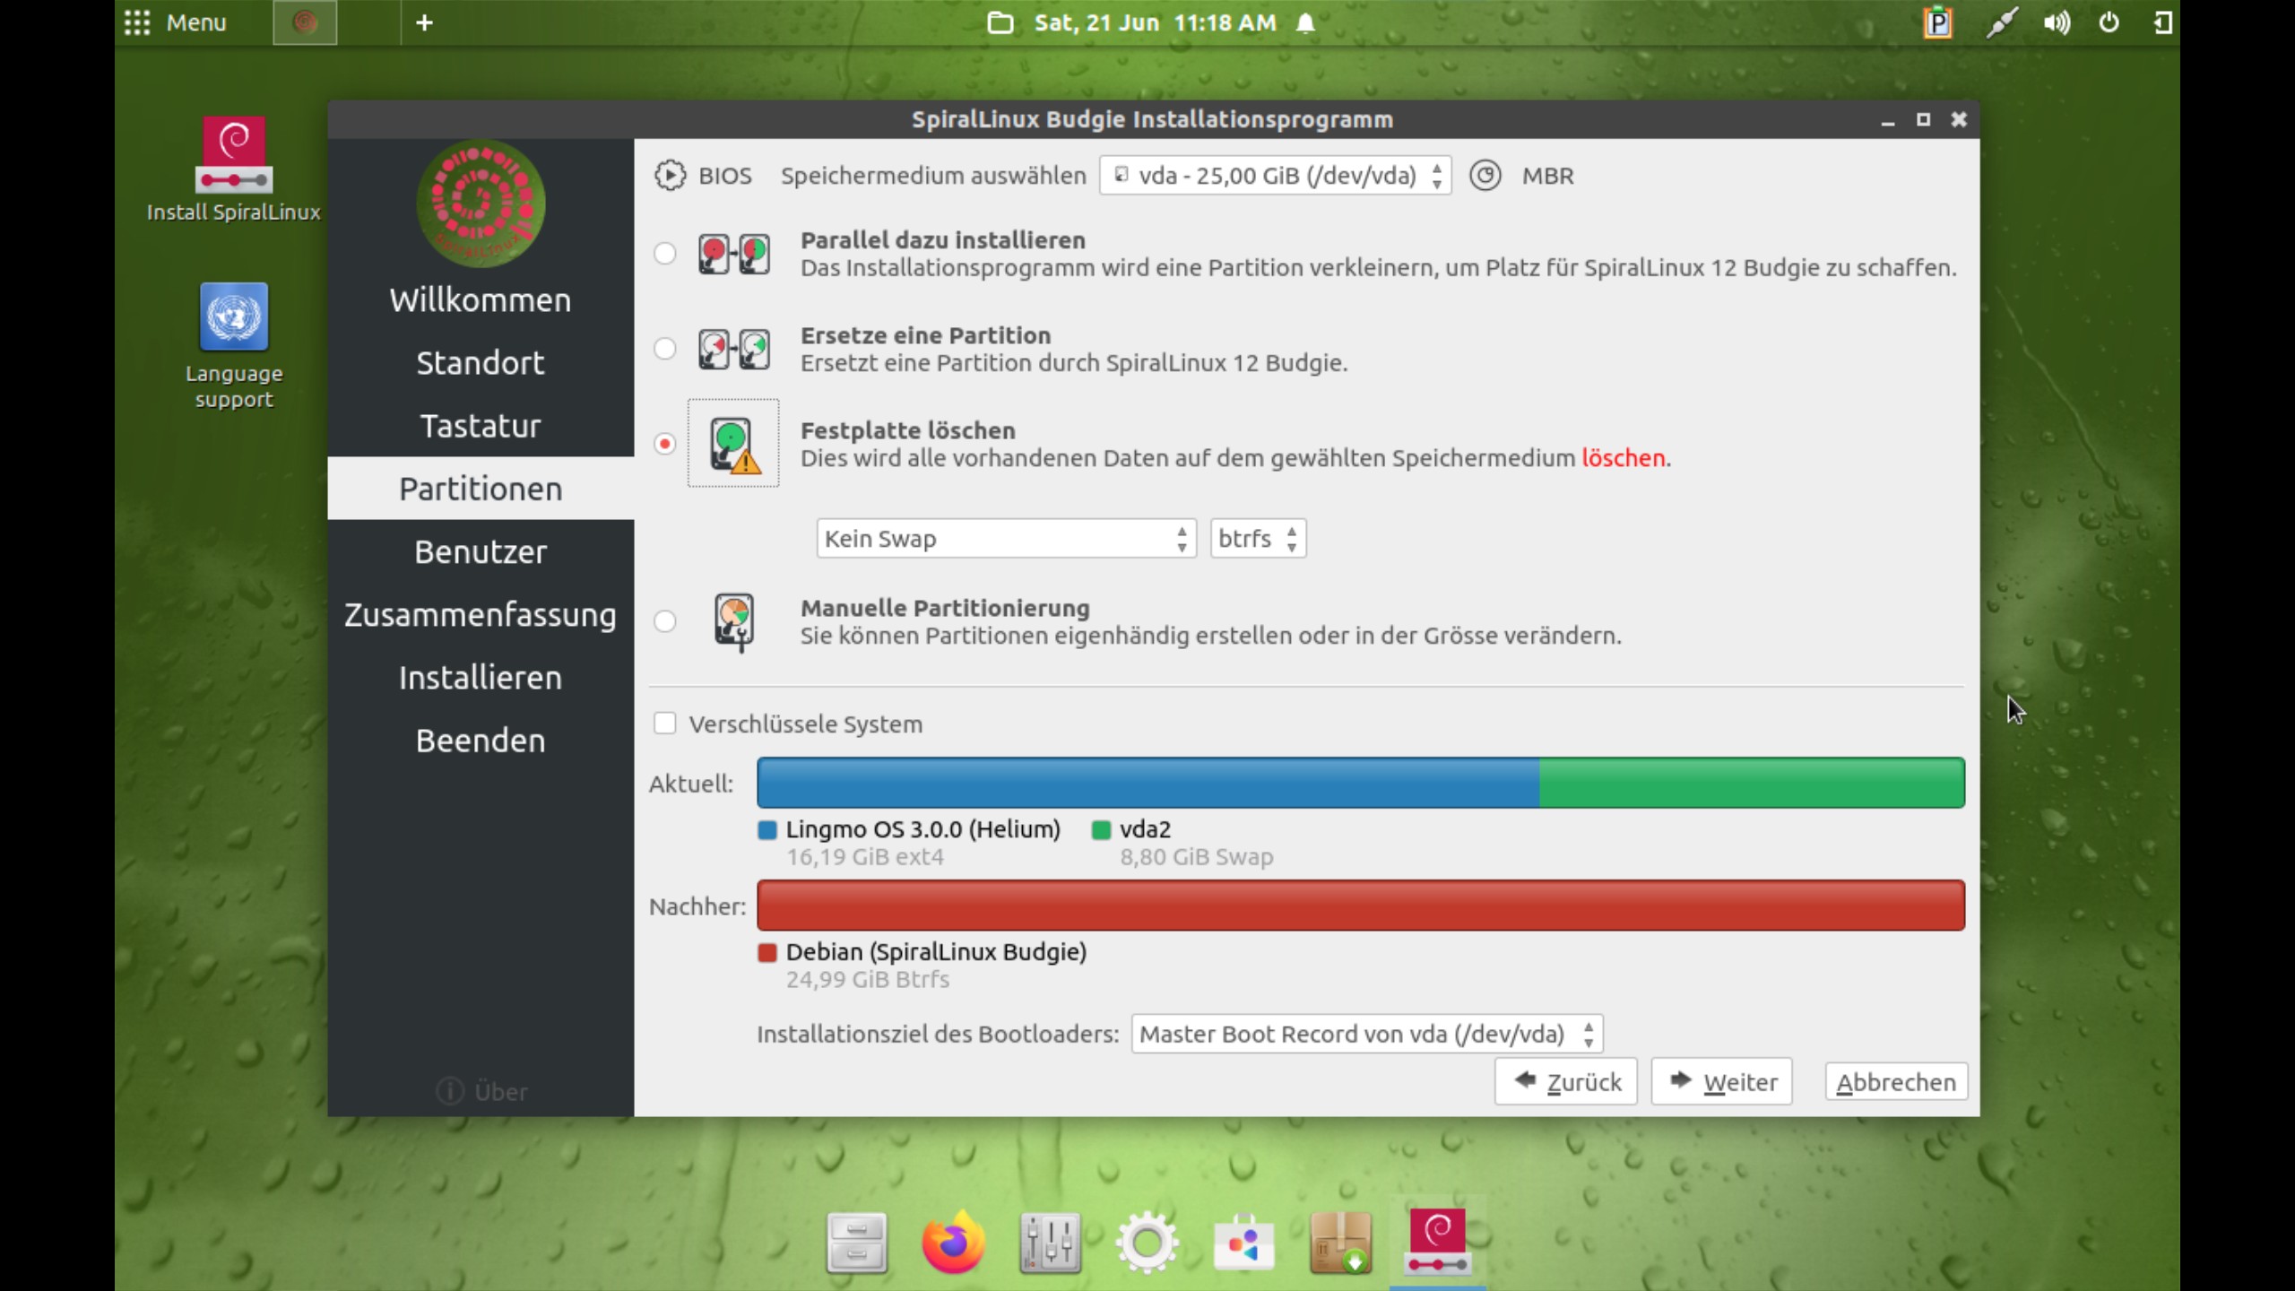Screen dimensions: 2295x1291
Task: Go to the Zusammenfassung step in sidebar
Action: [481, 615]
